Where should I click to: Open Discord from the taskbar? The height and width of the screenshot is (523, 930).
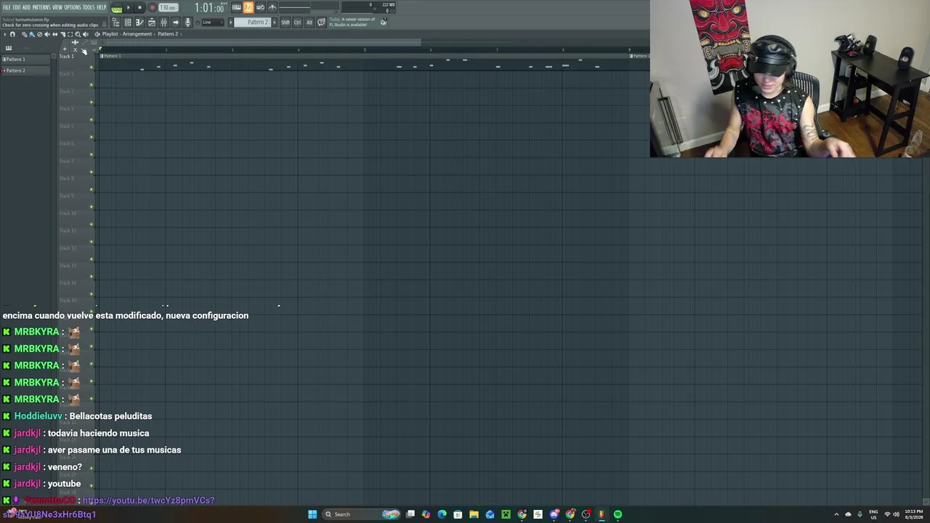click(554, 514)
